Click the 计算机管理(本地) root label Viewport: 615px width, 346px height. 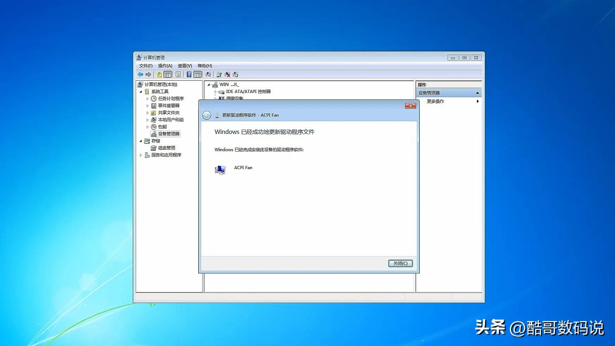161,85
